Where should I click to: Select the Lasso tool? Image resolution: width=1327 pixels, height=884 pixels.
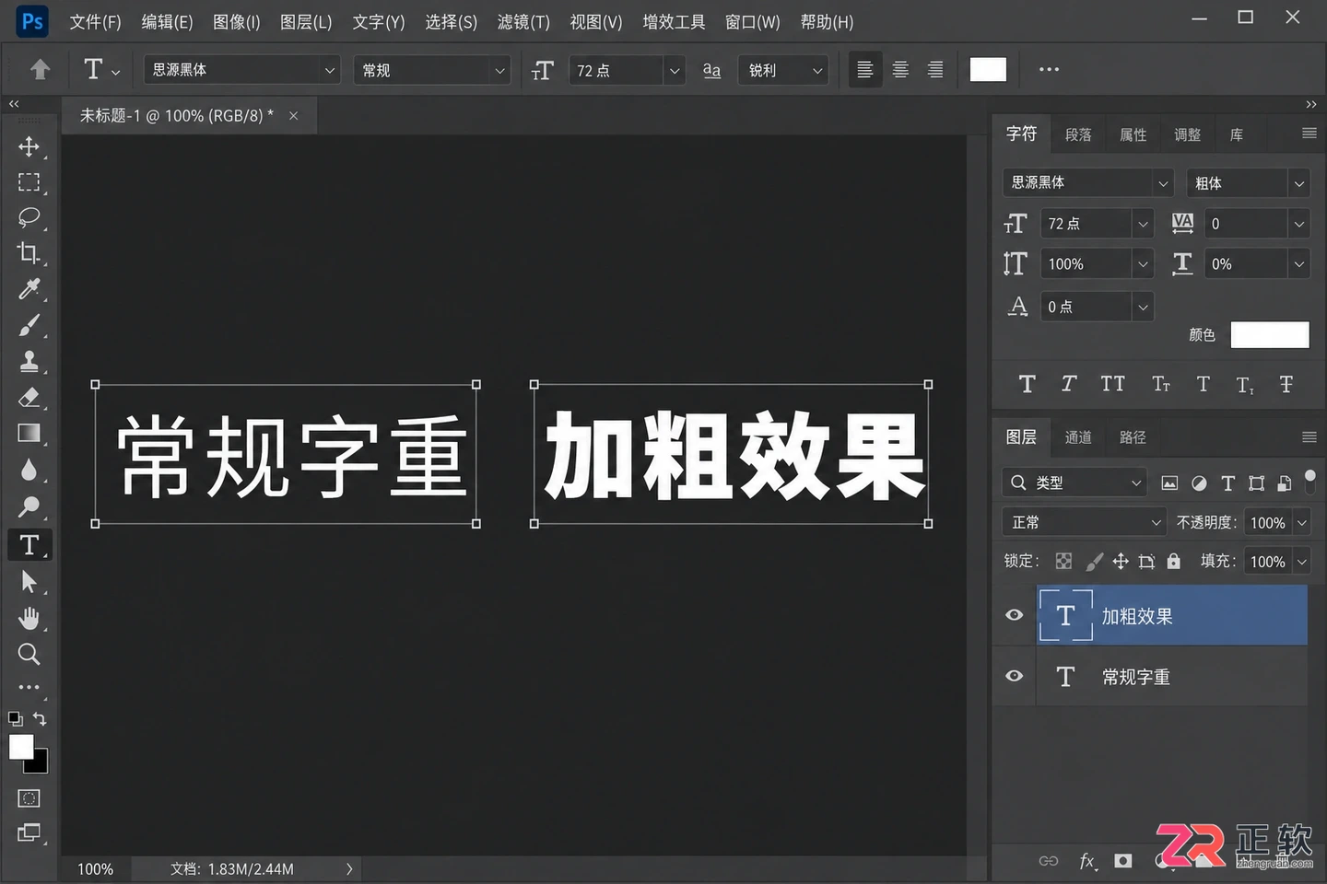point(29,217)
